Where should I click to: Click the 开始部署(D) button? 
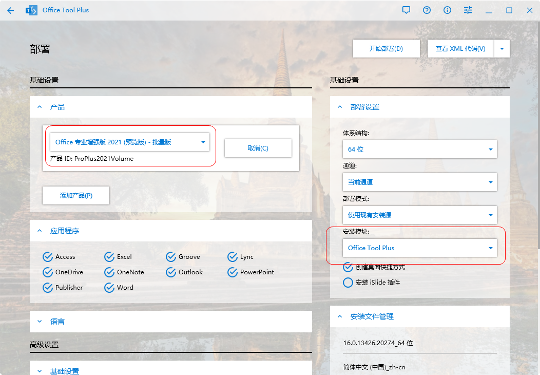[386, 49]
